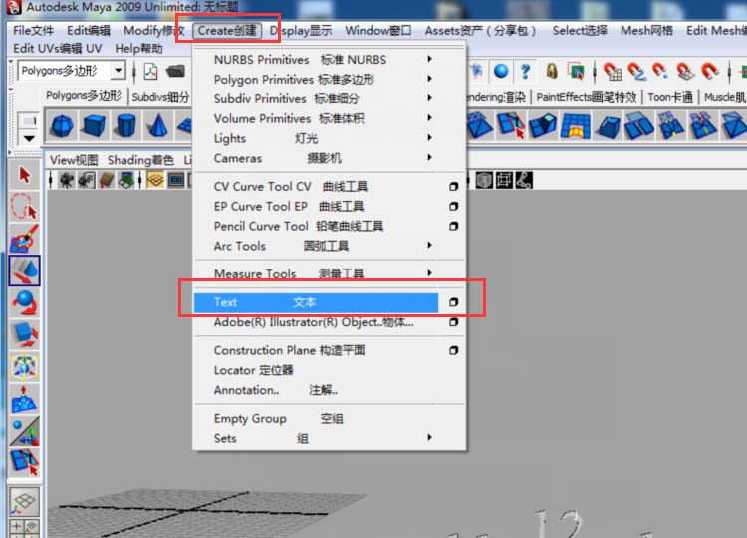Click the snap to grid magnet icon
The height and width of the screenshot is (538, 747).
tap(613, 72)
